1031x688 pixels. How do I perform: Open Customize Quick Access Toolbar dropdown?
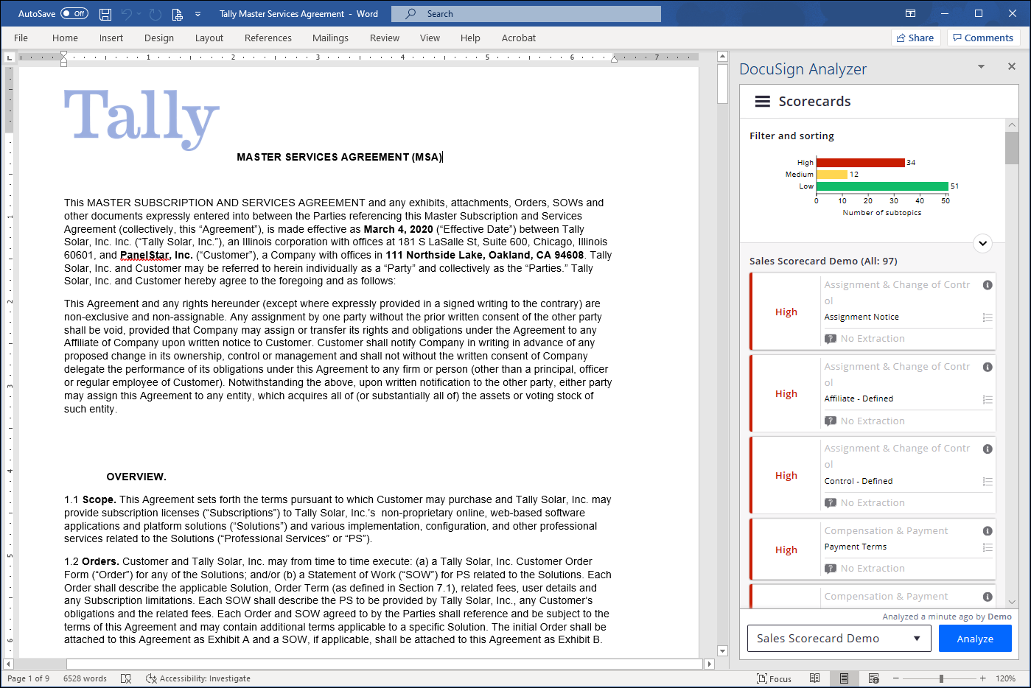(198, 14)
